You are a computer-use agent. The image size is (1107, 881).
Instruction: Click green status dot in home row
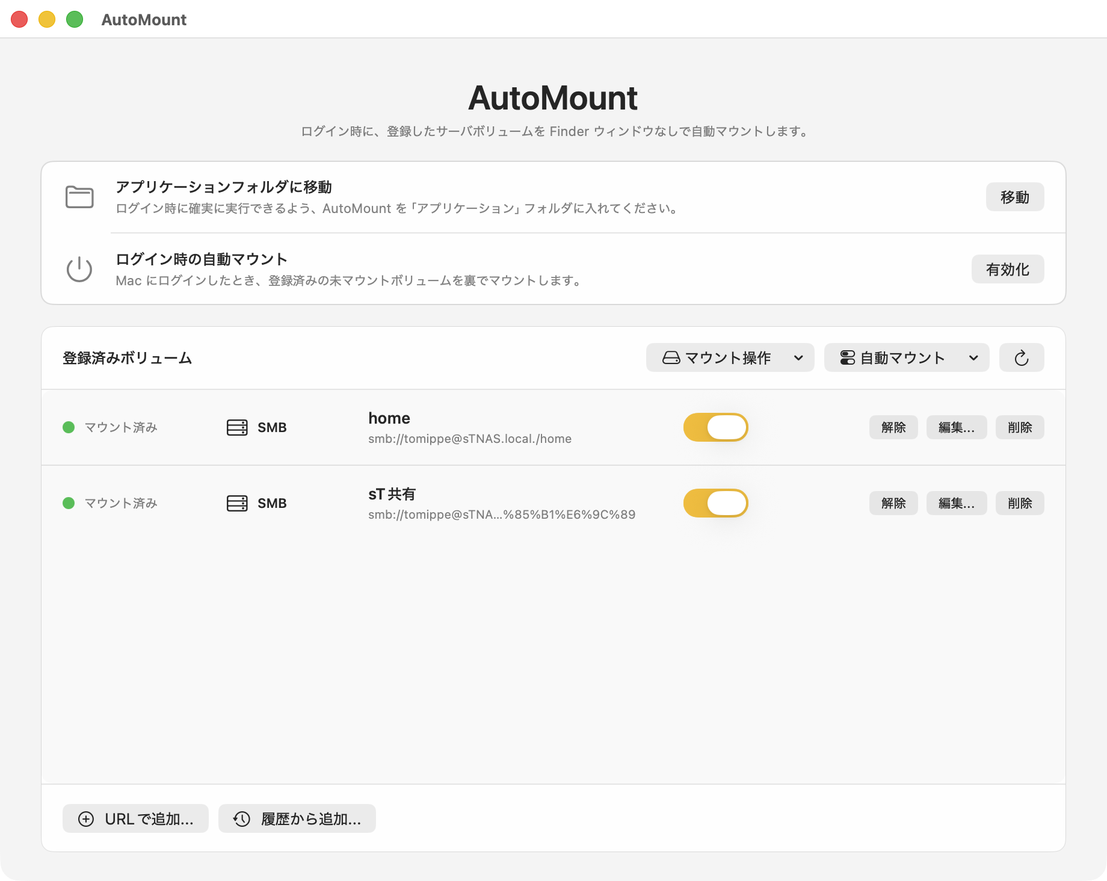(69, 427)
